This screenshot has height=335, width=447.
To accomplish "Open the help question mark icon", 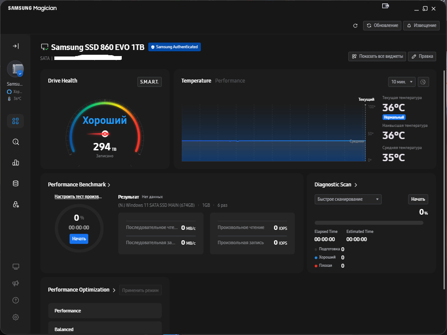I will 16,300.
